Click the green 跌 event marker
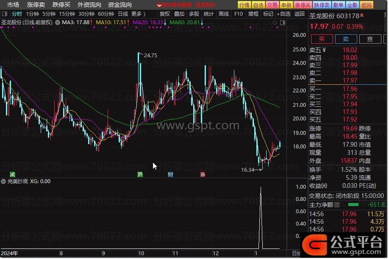389x259 pixels. pyautogui.click(x=140, y=174)
